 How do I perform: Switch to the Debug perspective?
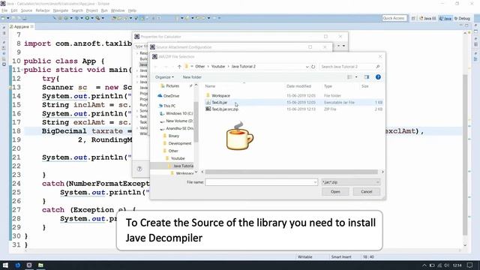coord(462,18)
